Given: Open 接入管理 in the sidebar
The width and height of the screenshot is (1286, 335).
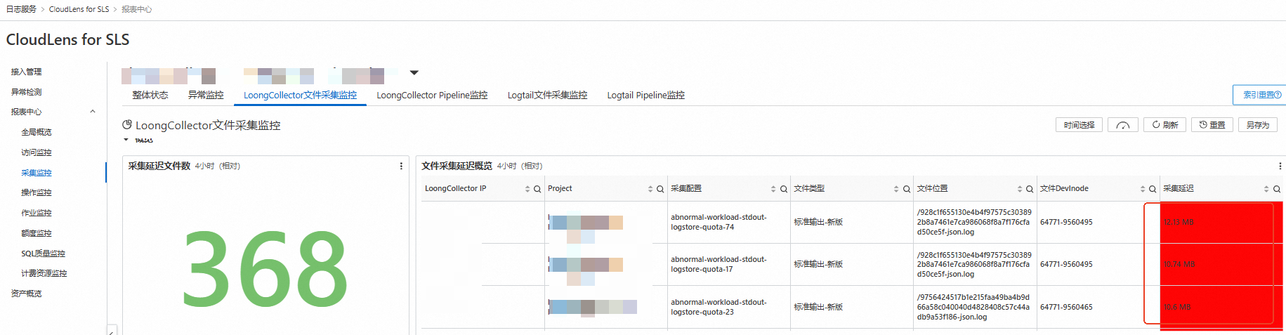Looking at the screenshot, I should 27,72.
